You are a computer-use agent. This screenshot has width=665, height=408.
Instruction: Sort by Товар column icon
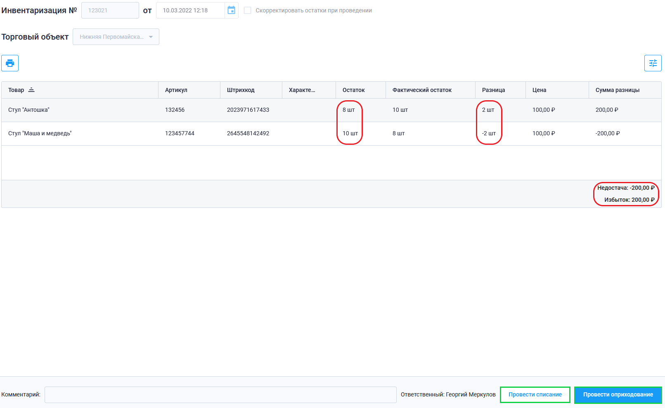[31, 90]
